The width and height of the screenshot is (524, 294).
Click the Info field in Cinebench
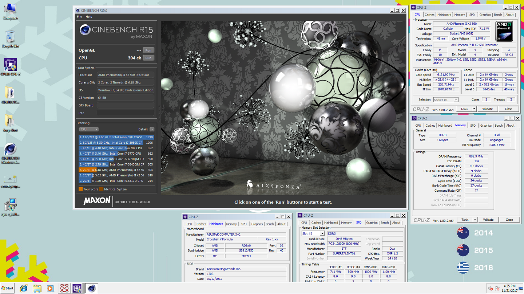coord(125,113)
